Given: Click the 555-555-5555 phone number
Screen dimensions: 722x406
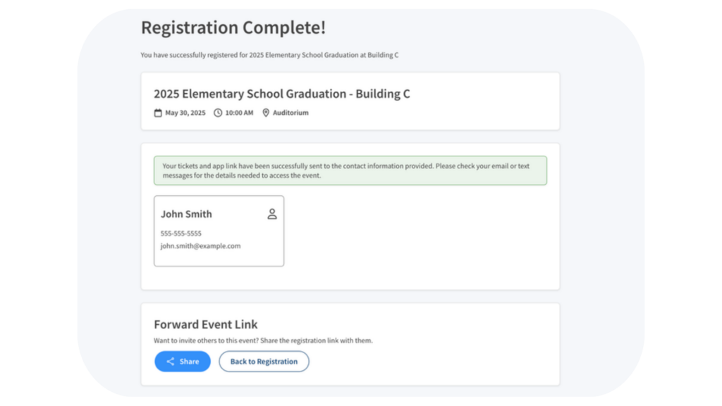Looking at the screenshot, I should coord(181,233).
